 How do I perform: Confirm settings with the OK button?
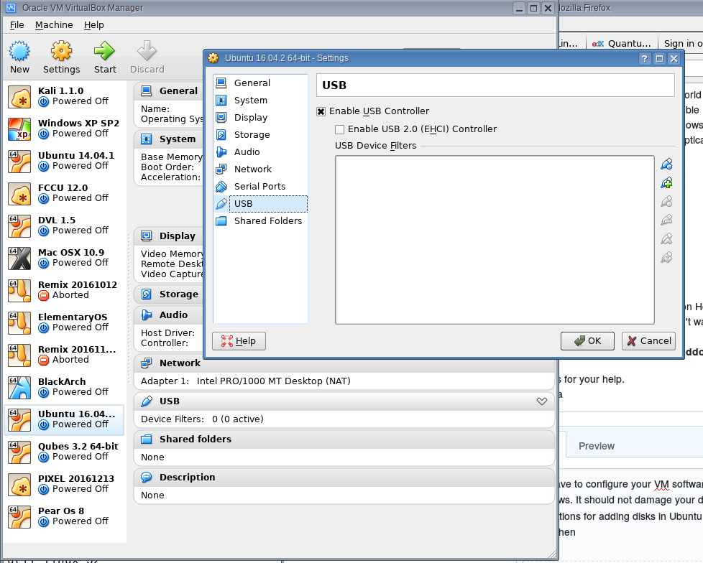coord(587,341)
